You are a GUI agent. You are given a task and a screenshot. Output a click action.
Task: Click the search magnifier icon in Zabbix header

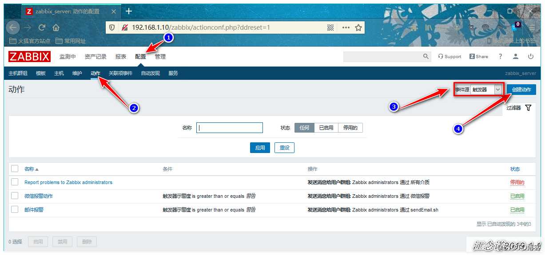(x=426, y=56)
